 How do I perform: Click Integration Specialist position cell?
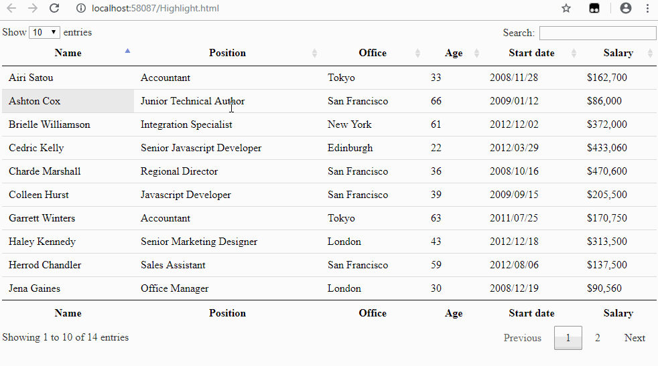227,124
